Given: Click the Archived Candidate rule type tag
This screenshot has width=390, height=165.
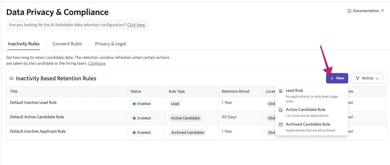Looking at the screenshot, I should (x=187, y=133).
